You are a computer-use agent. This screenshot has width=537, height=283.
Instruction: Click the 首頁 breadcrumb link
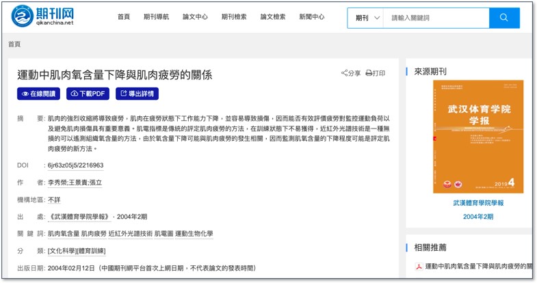pyautogui.click(x=14, y=44)
